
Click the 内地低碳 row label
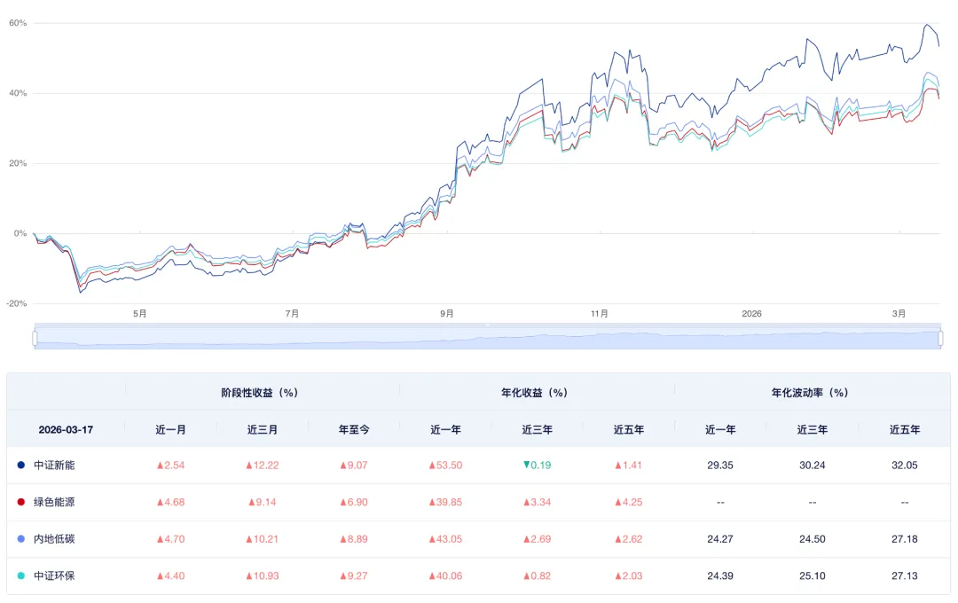[54, 539]
